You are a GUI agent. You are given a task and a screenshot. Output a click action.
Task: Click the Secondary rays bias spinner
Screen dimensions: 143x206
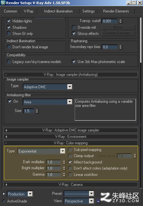click(121, 47)
